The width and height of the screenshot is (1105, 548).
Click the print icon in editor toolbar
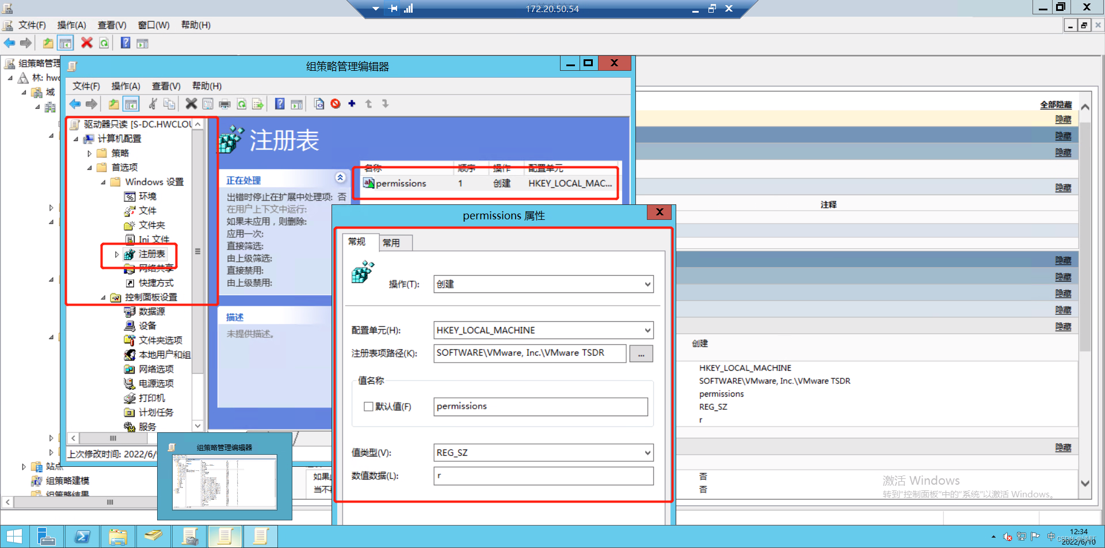[224, 104]
